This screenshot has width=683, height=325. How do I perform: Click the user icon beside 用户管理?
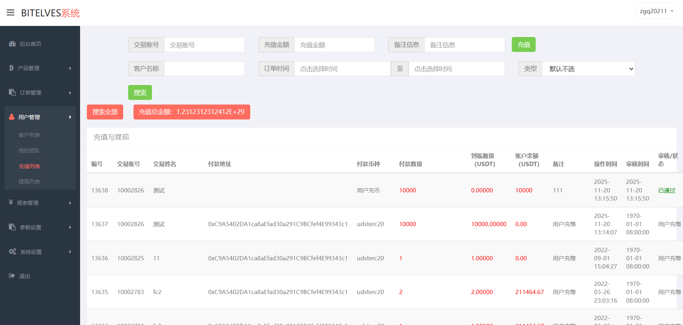click(12, 117)
